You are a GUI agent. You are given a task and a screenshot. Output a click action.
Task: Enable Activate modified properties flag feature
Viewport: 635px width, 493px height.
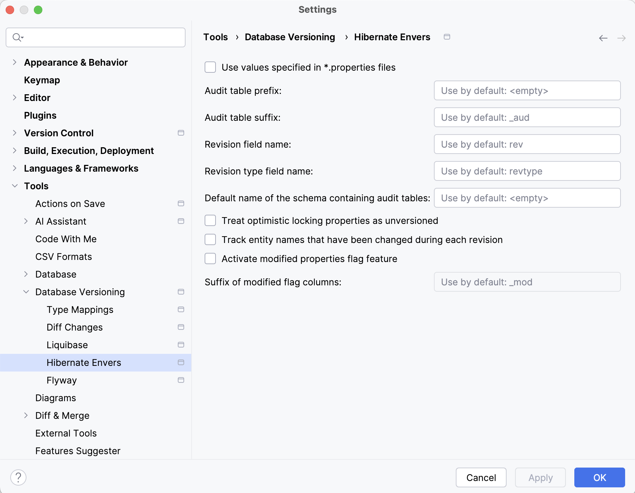point(210,259)
